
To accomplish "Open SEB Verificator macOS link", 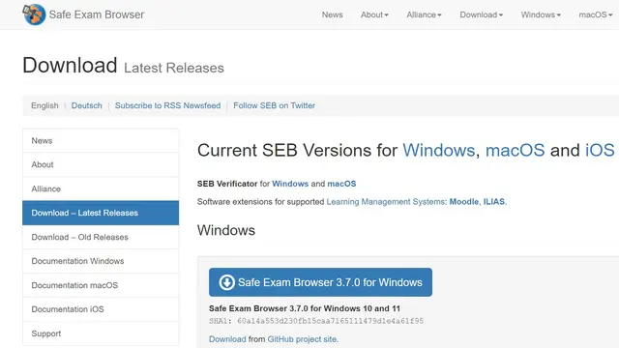I will pos(341,184).
